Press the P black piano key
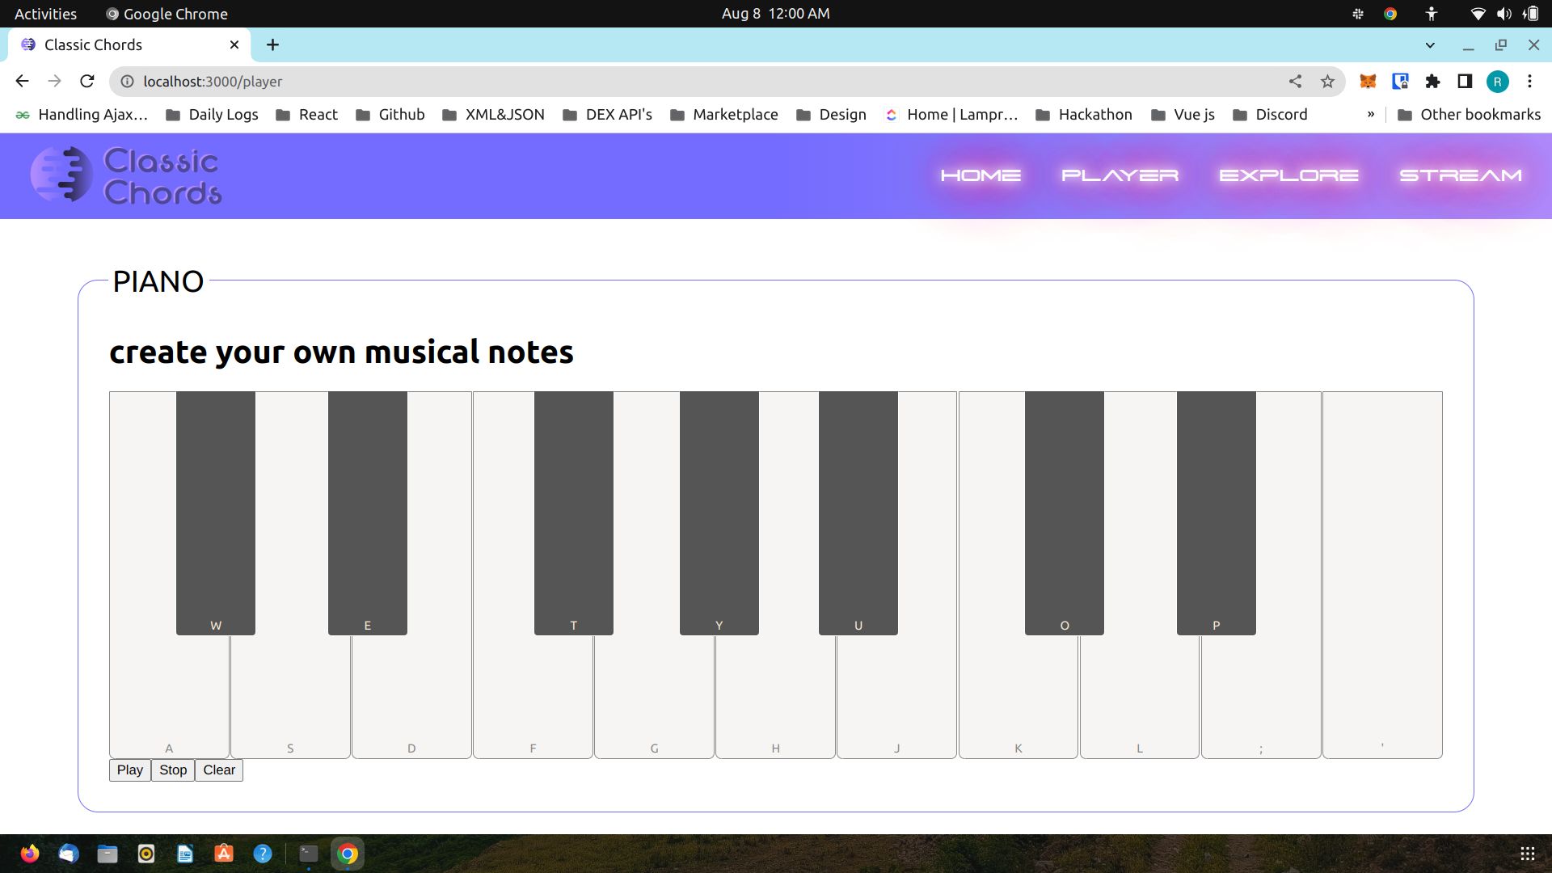 (x=1217, y=512)
